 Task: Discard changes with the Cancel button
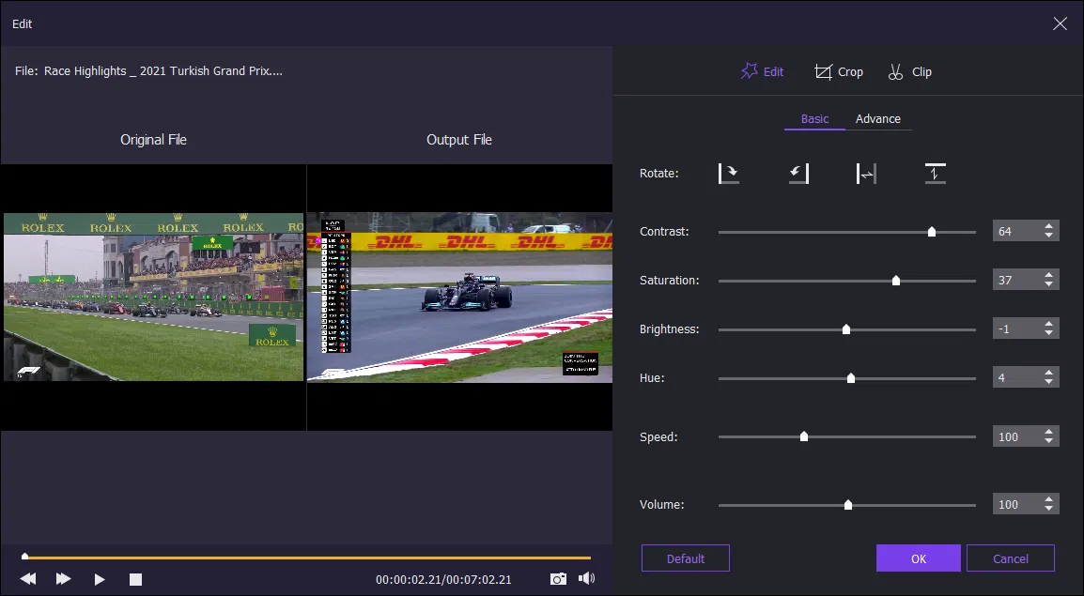tap(1010, 558)
